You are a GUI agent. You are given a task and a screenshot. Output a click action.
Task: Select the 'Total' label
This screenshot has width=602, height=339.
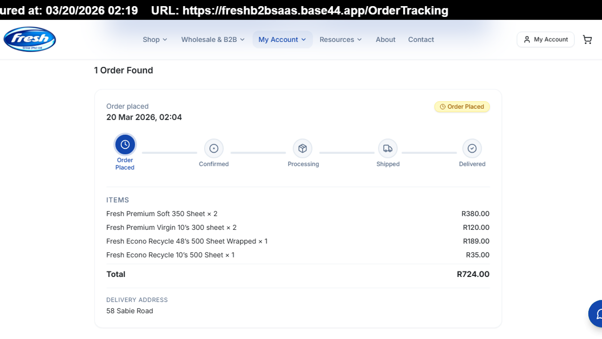click(x=116, y=274)
